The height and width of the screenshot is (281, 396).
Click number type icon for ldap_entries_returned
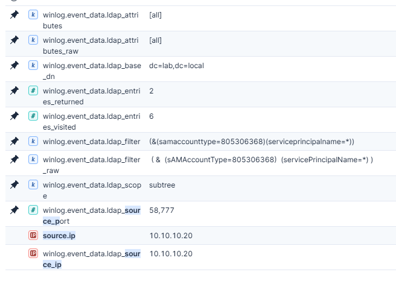tap(33, 90)
